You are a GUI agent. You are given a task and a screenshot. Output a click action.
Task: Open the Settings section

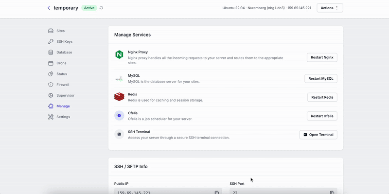[63, 117]
